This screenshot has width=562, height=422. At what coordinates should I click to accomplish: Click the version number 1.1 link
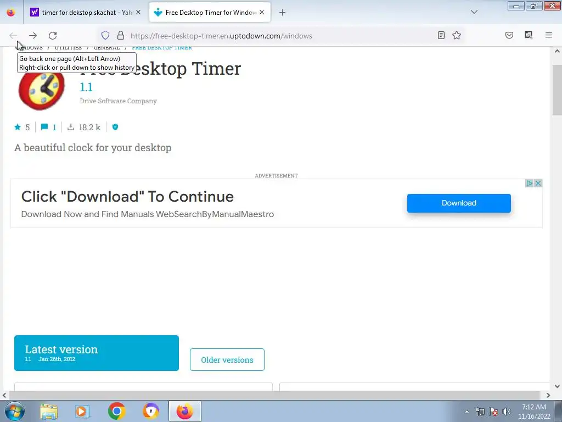coord(86,87)
